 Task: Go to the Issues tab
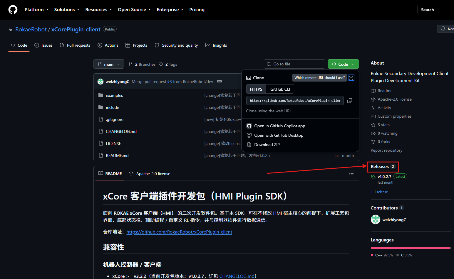(43, 45)
